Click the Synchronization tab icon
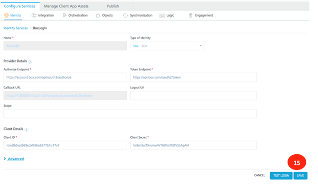The width and height of the screenshot is (318, 188). [x=125, y=16]
